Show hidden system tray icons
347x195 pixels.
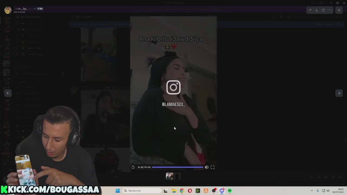(312, 191)
